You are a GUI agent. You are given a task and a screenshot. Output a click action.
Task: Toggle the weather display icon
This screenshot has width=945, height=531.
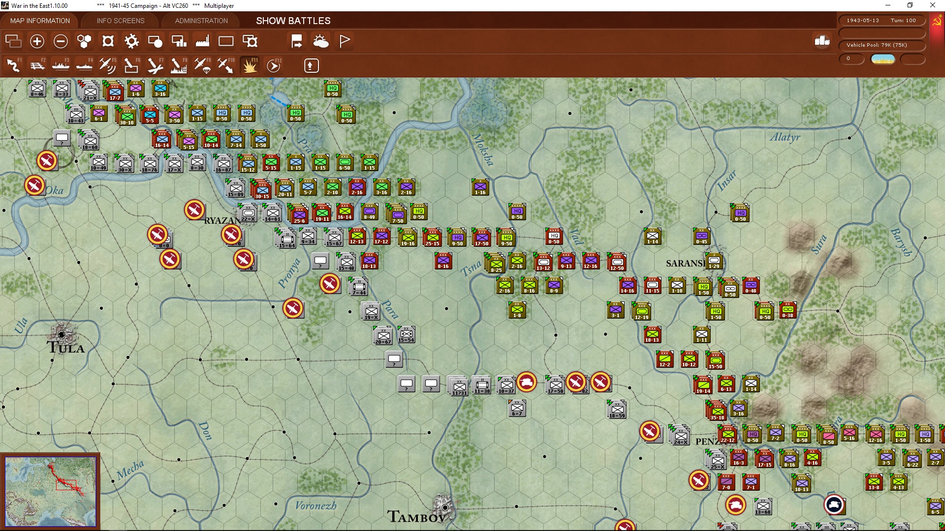[321, 41]
